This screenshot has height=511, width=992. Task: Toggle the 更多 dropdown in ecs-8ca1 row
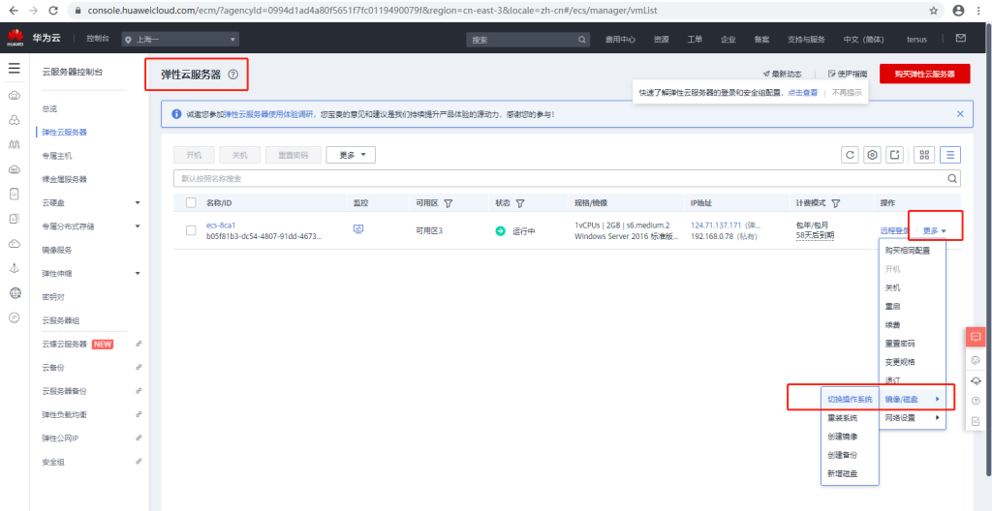935,231
